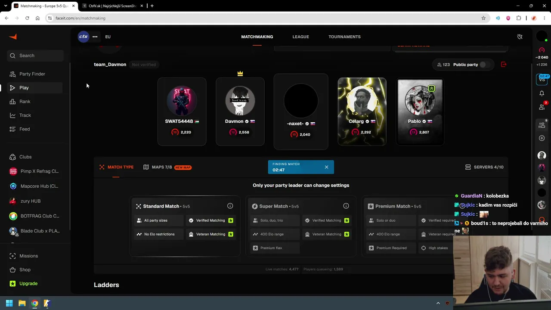The image size is (551, 310).
Task: Select the Standard Match card title
Action: 161,206
